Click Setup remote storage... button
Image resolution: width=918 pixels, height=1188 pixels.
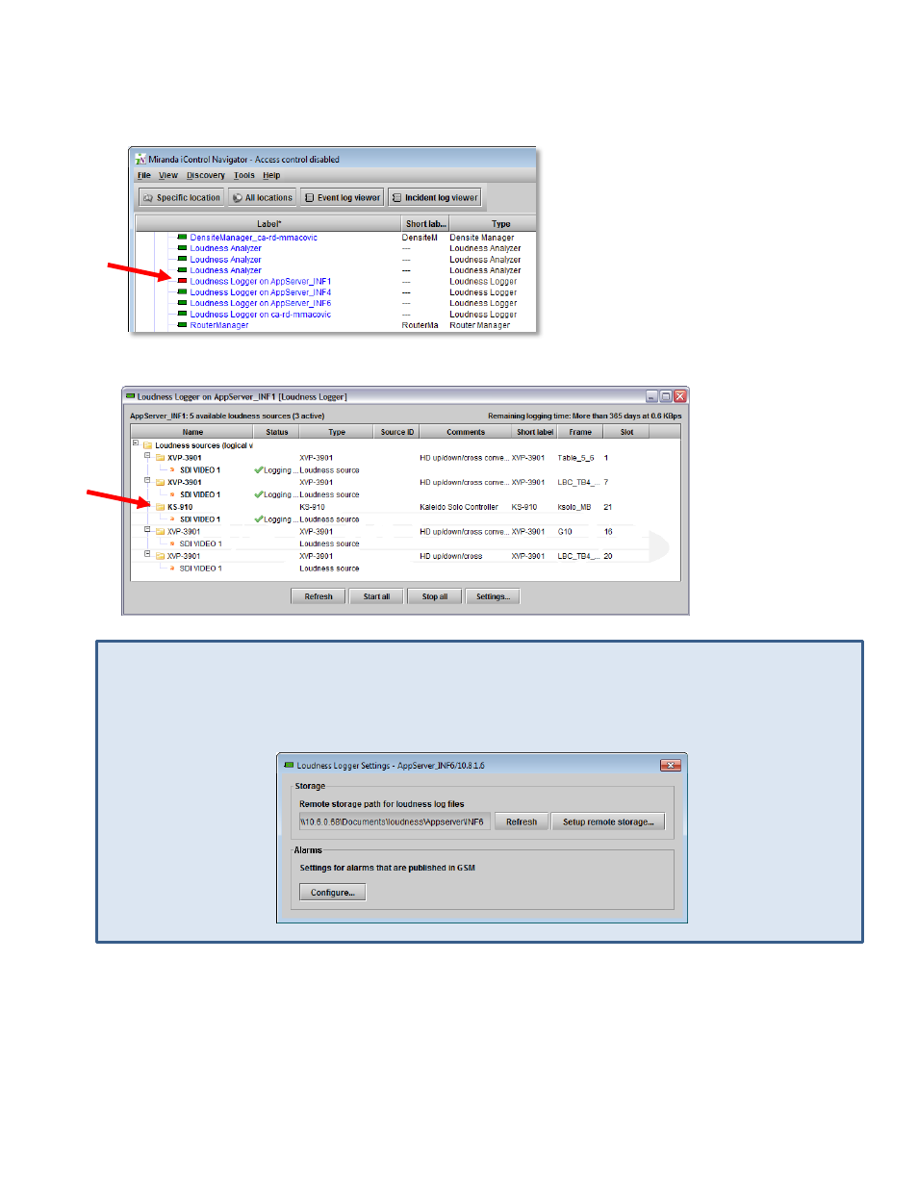608,821
